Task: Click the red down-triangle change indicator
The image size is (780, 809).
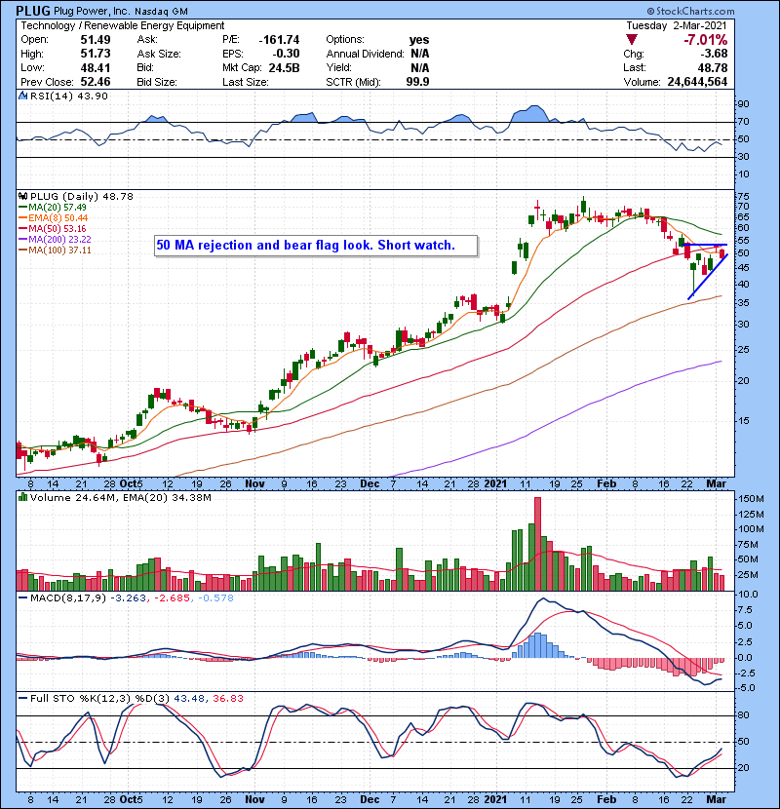Action: pos(632,40)
